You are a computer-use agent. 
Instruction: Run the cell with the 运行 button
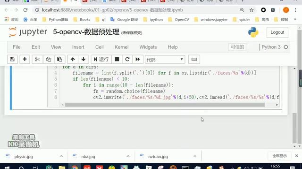tap(101, 59)
